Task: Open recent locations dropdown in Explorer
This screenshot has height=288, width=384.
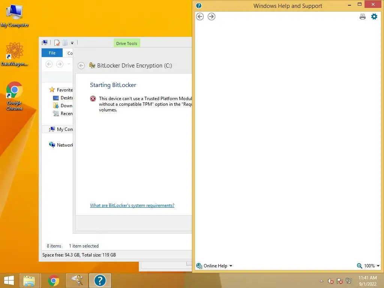Action: [x=69, y=64]
